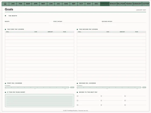
Task: Click the 'If this pay runs short' notes box
Action: pos(39,101)
